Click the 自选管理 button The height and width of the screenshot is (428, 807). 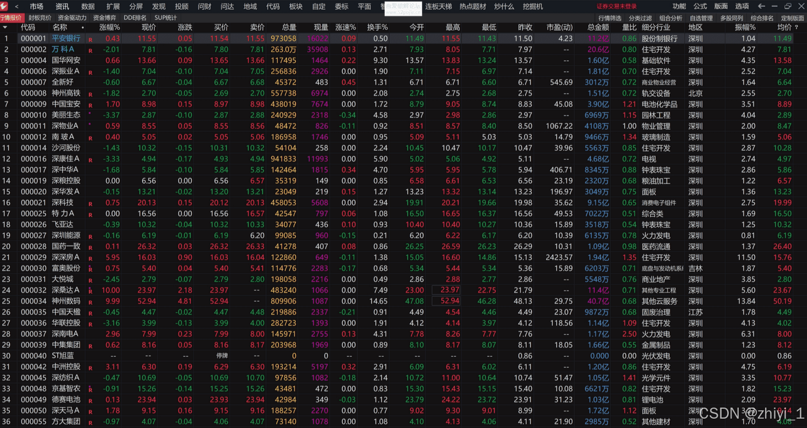tap(701, 18)
